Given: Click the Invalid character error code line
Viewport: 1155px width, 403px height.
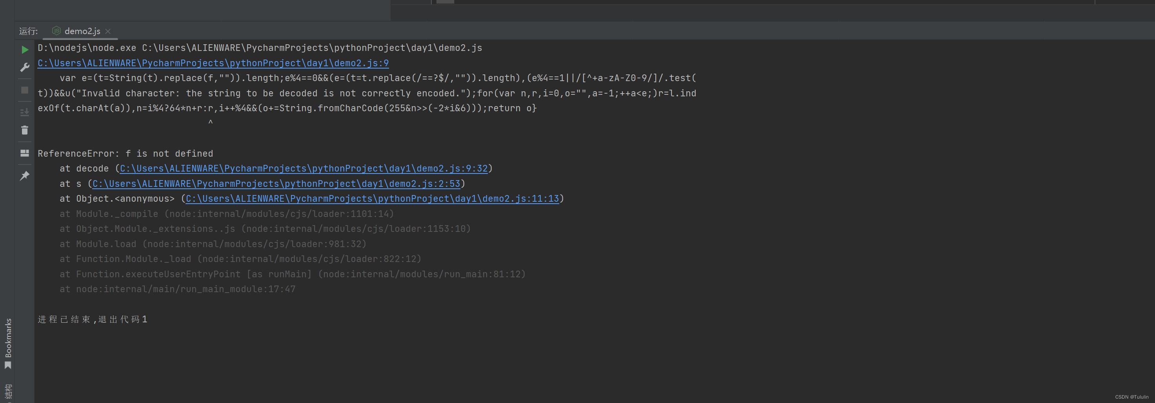Looking at the screenshot, I should pos(367,93).
